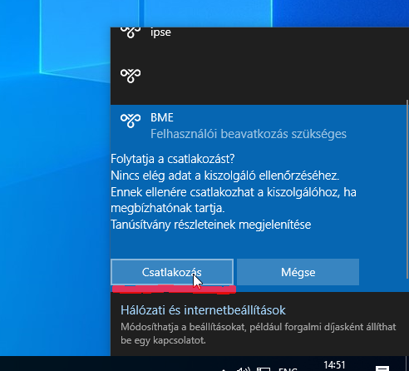409x371 pixels.
Task: Click the Show desktop strip on taskbar
Action: click(x=407, y=364)
